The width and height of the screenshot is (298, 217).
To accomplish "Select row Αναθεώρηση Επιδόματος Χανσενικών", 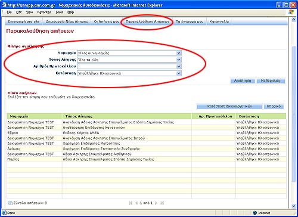I will pos(147,128).
